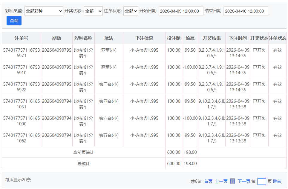This screenshot has height=189, width=288.
Task: Click the 开始日期 input field
Action: tap(181, 11)
